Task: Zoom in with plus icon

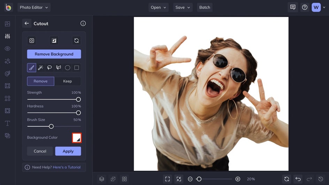Action: (238, 179)
